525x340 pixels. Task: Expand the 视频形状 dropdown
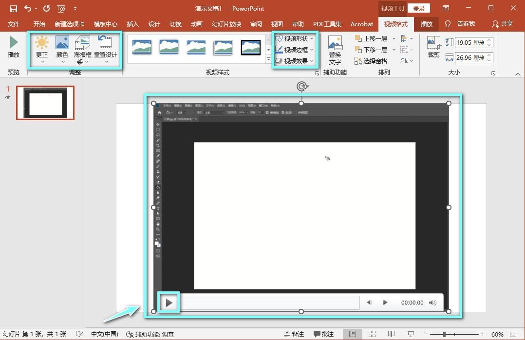tap(295, 38)
